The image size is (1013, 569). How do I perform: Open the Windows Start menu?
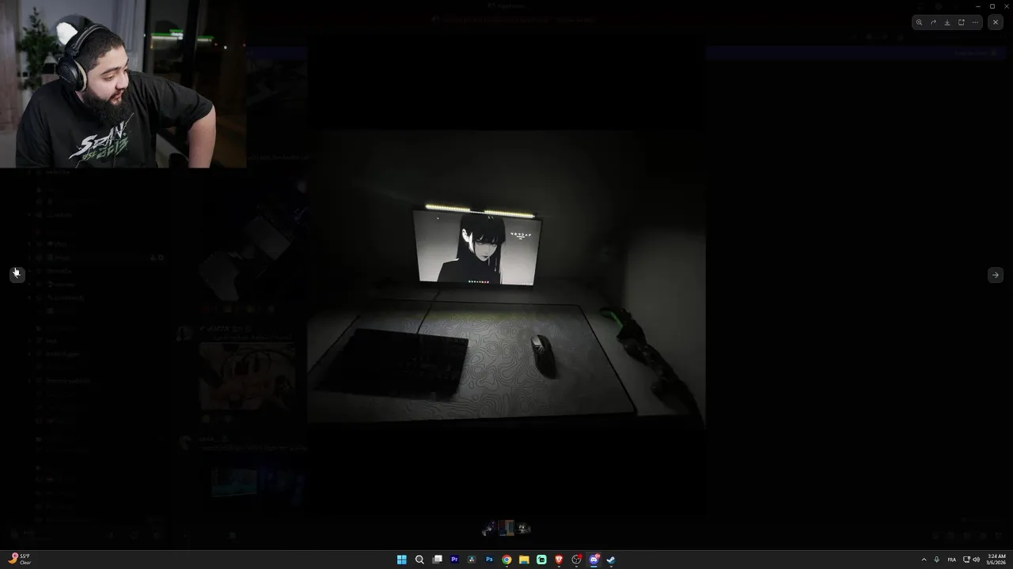(402, 560)
